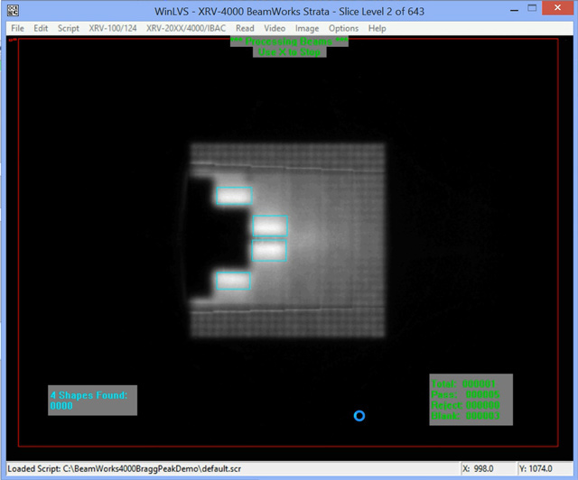Screen dimensions: 578x480
Task: Click the Loaded Script path in status bar
Action: [x=150, y=469]
